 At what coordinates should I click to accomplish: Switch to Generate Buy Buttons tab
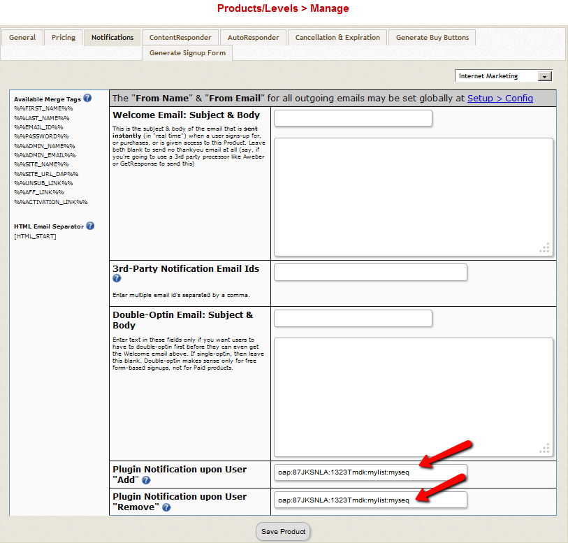pyautogui.click(x=432, y=38)
